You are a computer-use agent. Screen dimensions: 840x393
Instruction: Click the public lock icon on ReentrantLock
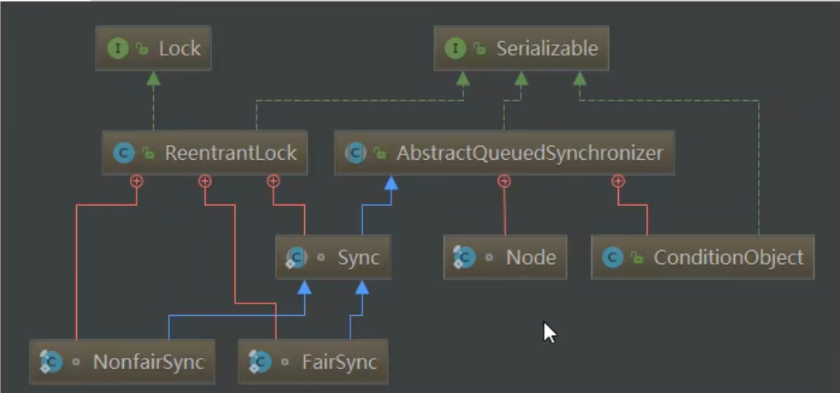point(149,153)
